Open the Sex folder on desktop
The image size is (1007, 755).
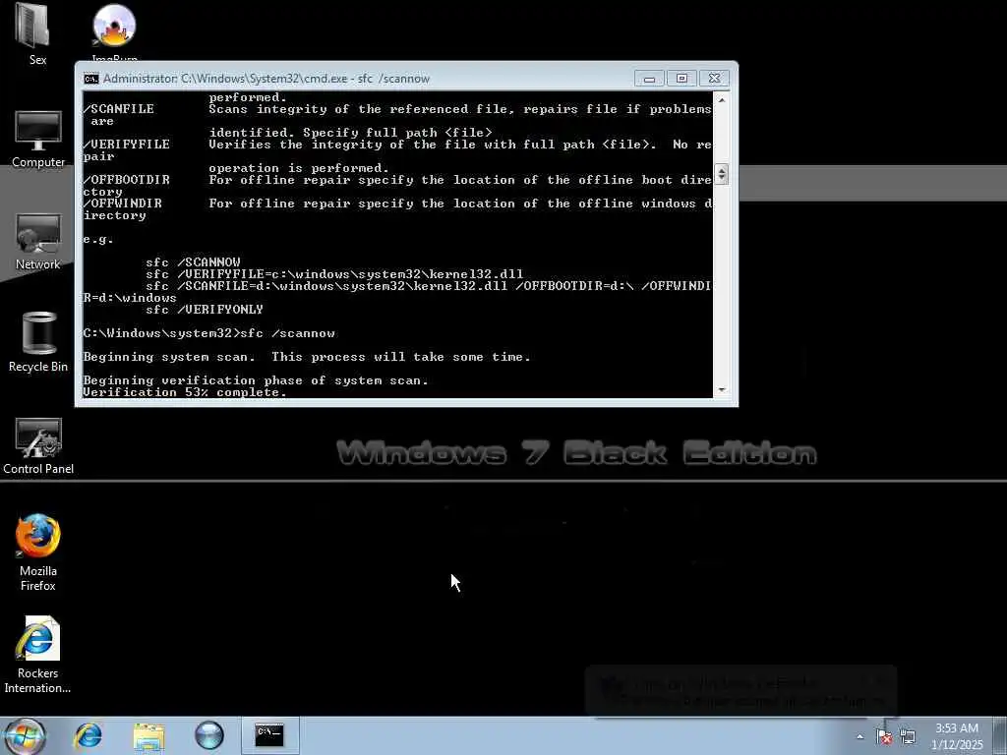tap(37, 33)
